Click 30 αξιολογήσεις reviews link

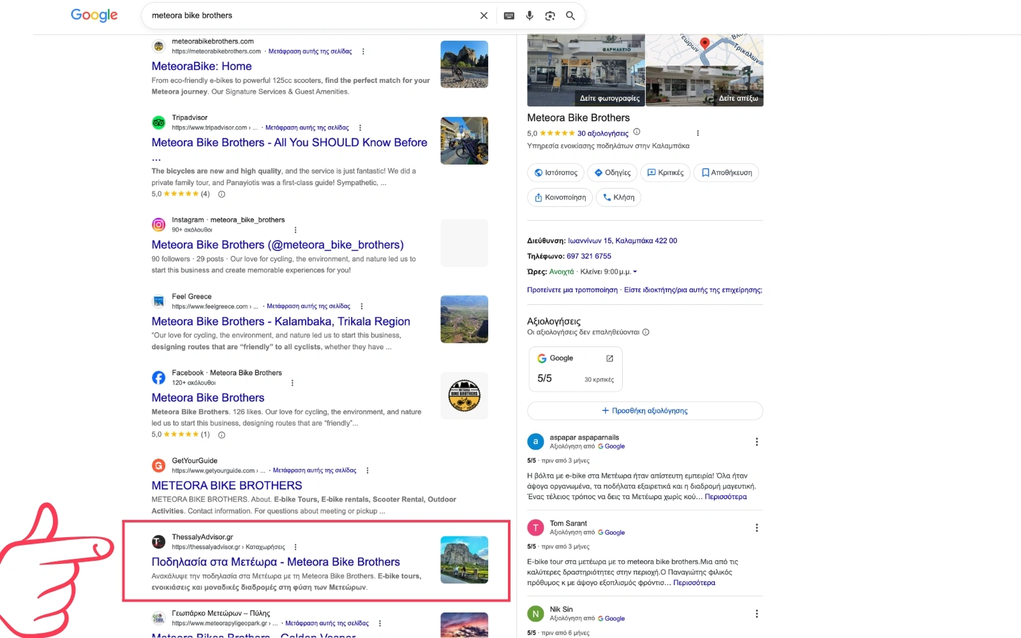pyautogui.click(x=603, y=133)
